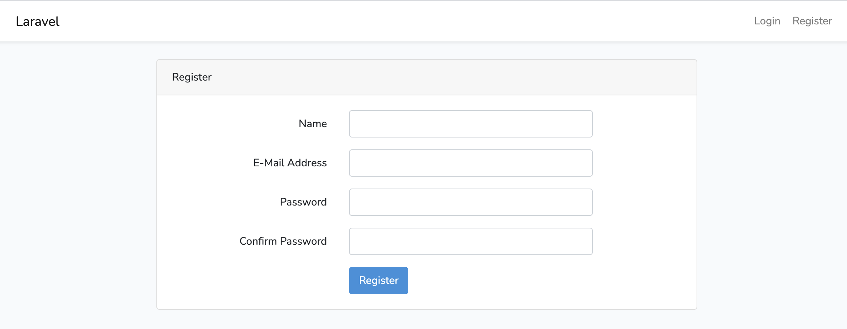Open the Login page from navbar

pyautogui.click(x=767, y=21)
